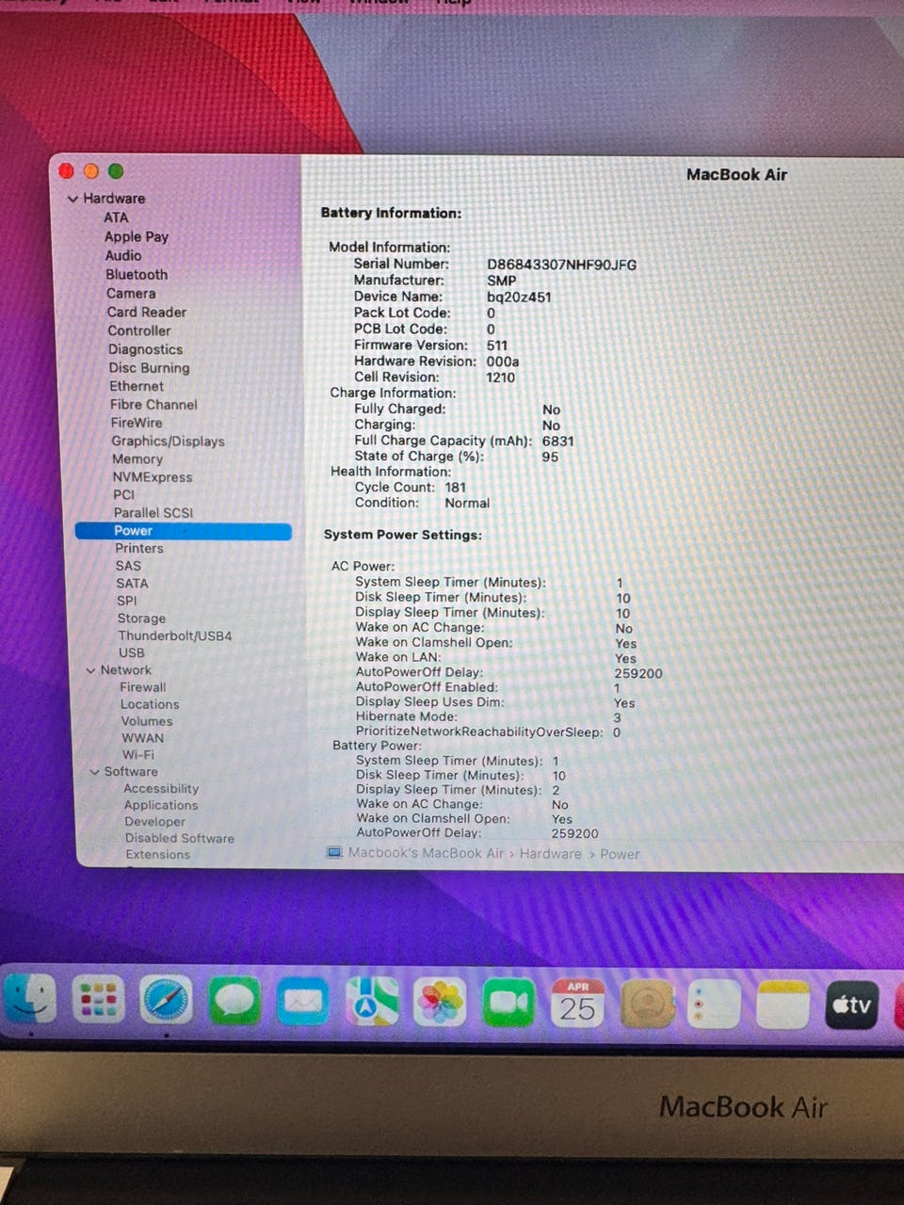Launch Maps from the Dock
This screenshot has height=1205, width=904.
pos(372,1001)
